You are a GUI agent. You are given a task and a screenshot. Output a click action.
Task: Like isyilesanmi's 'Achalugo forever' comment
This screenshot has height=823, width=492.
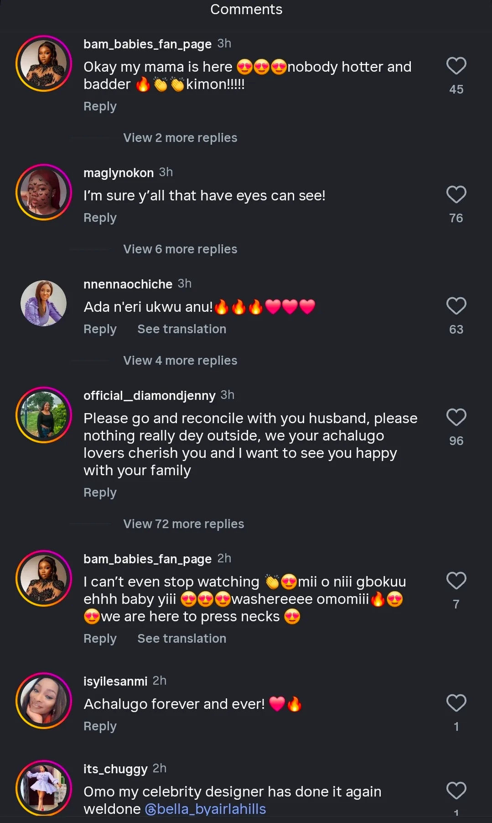coord(456,703)
